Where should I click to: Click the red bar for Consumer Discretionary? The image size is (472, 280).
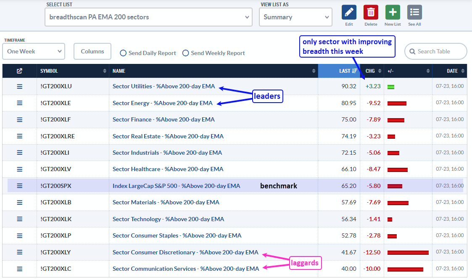(x=408, y=253)
